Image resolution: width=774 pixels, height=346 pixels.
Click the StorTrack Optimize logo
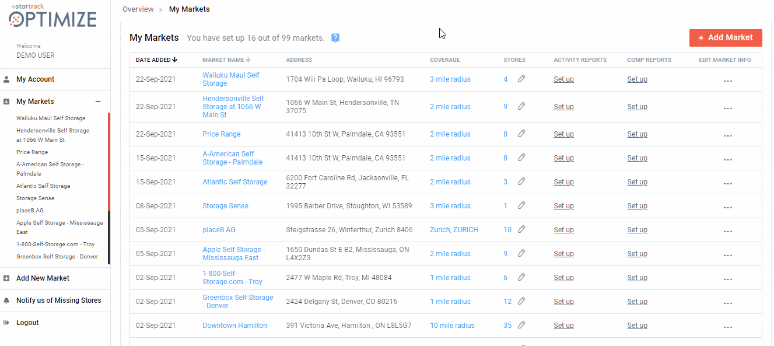coord(53,16)
